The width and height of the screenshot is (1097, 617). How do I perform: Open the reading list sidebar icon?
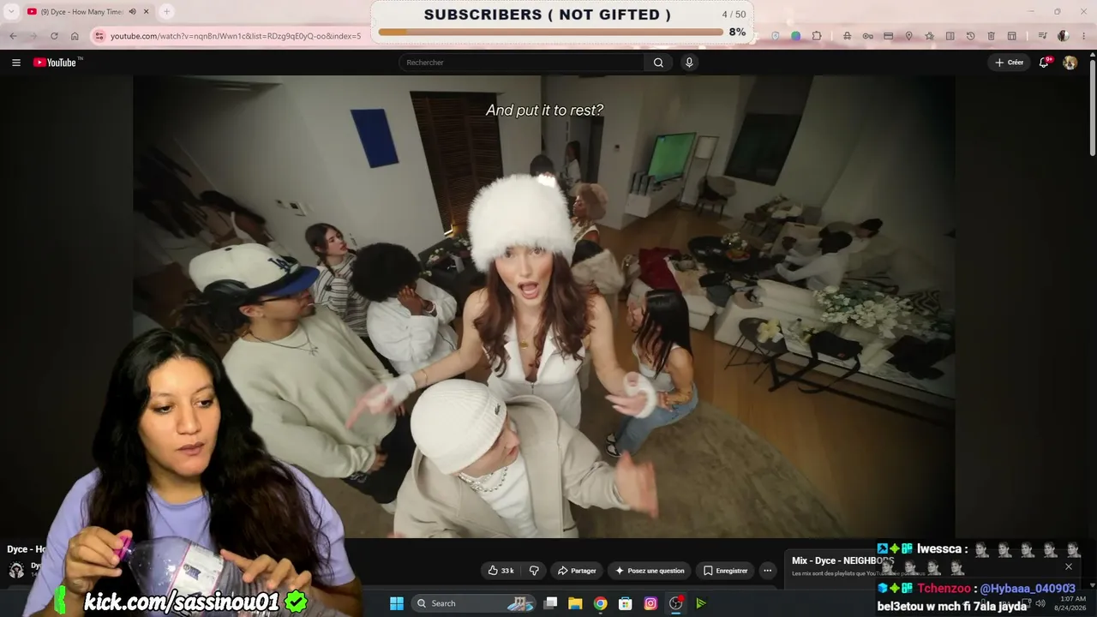[x=950, y=36]
